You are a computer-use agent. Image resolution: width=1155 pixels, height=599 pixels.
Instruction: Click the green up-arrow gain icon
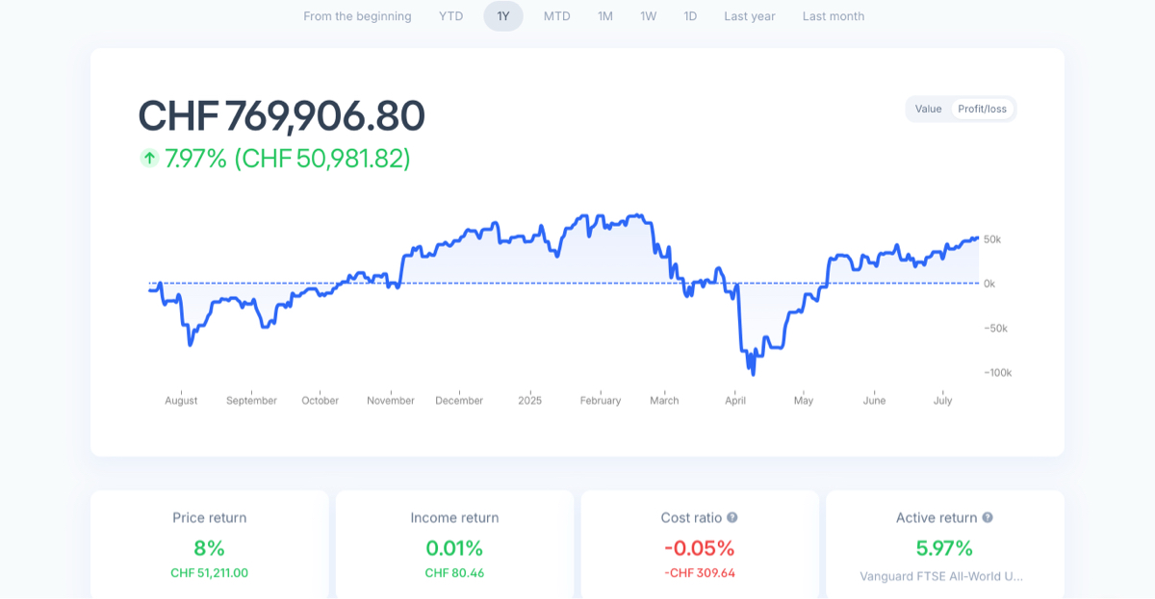tap(149, 158)
